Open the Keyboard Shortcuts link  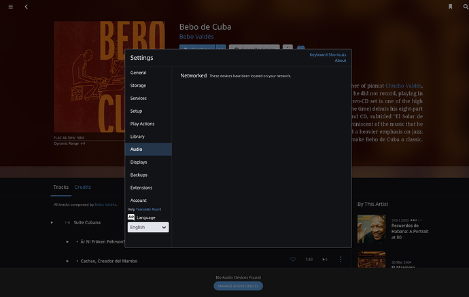(x=328, y=55)
